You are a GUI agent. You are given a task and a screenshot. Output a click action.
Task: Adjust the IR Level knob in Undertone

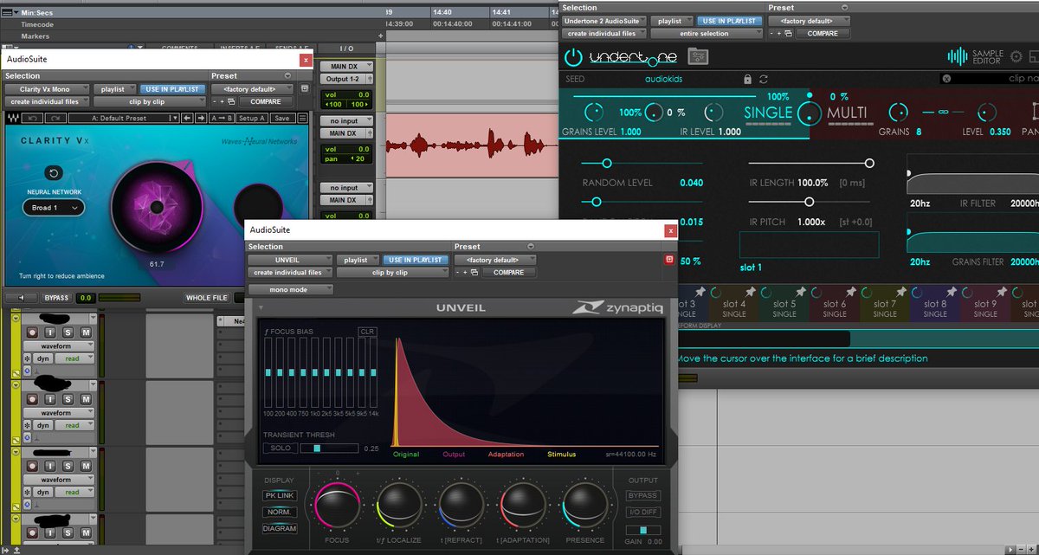click(713, 112)
